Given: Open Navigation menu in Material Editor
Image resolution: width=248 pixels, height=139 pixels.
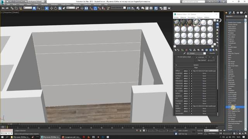Looking at the screenshot, I should [x=191, y=17].
